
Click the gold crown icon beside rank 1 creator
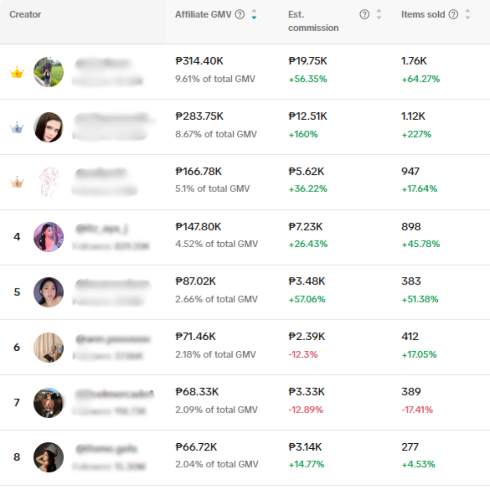[17, 73]
